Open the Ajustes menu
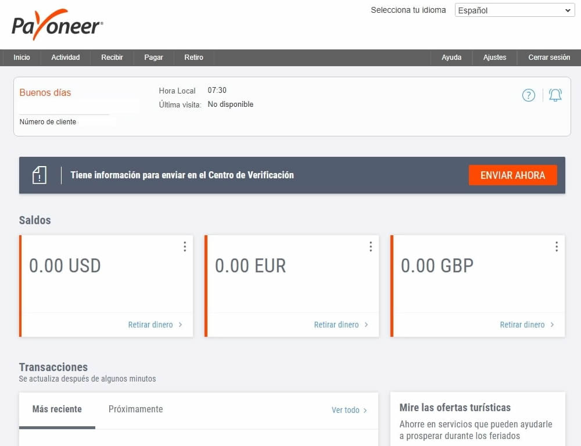The width and height of the screenshot is (581, 446). [494, 57]
